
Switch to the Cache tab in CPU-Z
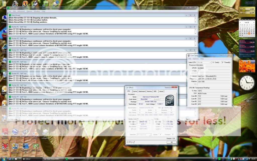135,91
